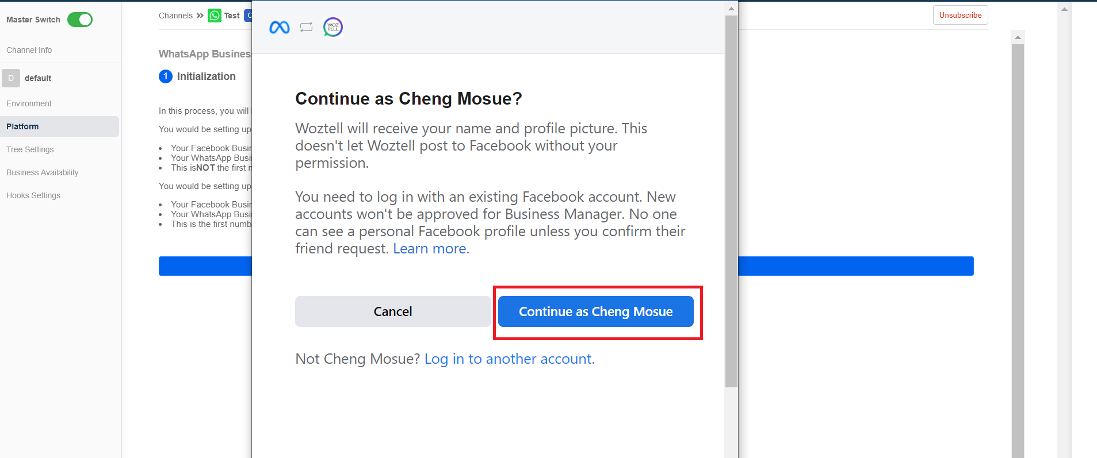This screenshot has height=458, width=1097.
Task: Click Log in to another account
Action: [x=509, y=359]
